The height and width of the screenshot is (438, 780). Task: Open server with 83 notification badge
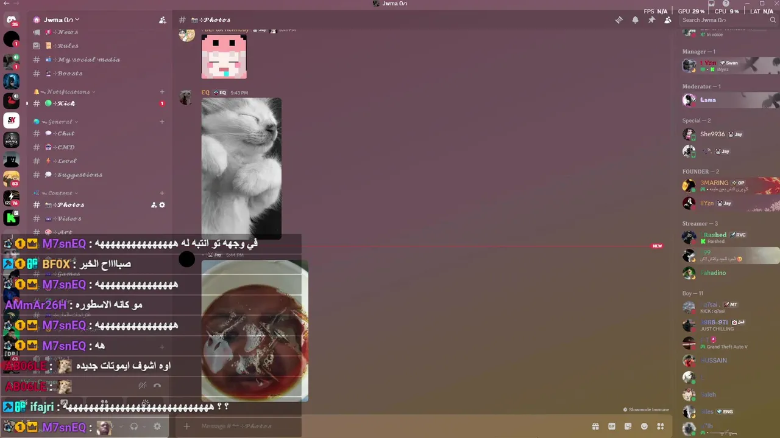pos(11,179)
